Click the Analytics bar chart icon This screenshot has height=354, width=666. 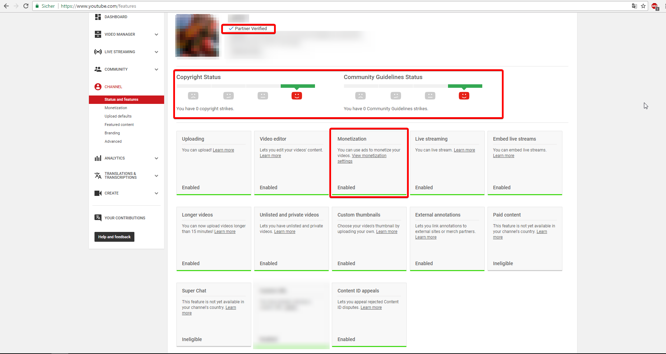click(98, 158)
